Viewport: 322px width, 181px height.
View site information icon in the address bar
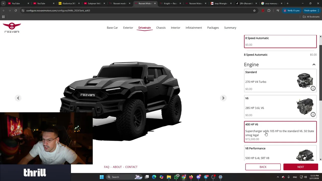click(23, 11)
